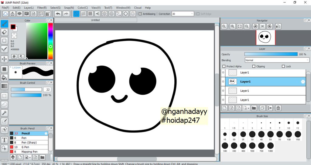Choose the Magic Wand tool
This screenshot has height=165, width=311.
point(5,113)
